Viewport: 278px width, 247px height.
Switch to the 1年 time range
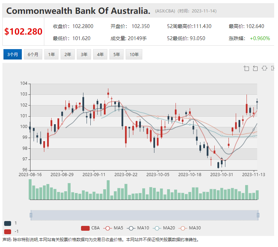pos(51,55)
